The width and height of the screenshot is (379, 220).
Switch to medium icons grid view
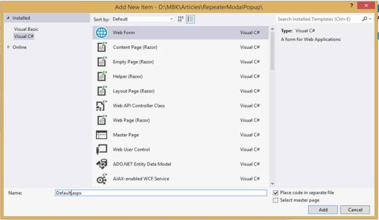click(x=181, y=19)
